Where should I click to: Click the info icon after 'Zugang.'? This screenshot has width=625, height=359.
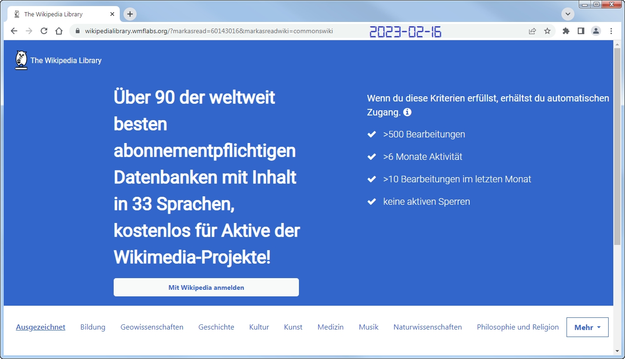(x=407, y=112)
